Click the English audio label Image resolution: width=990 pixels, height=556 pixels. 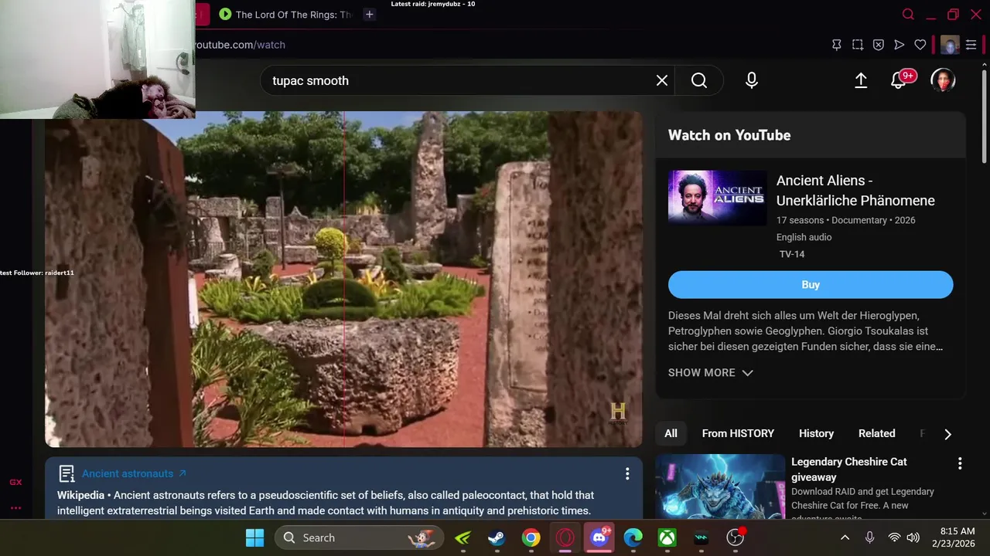[x=804, y=237]
